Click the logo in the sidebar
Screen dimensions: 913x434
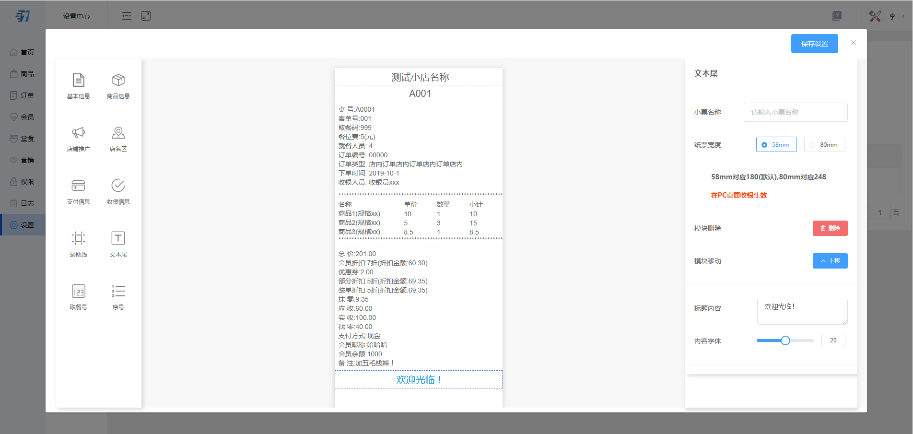point(23,16)
